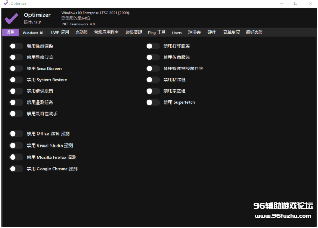The image size is (318, 228).
Task: Open the Windows 10 tab
Action: (x=33, y=33)
